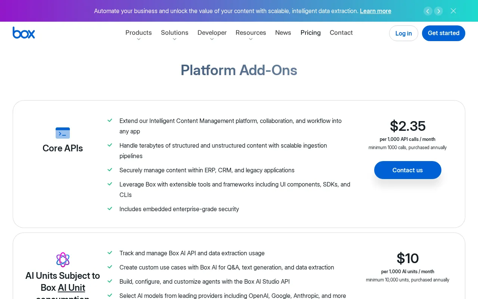The height and width of the screenshot is (299, 478).
Task: Click 'minimum 10,000 units, purchased annually'
Action: pos(408,280)
